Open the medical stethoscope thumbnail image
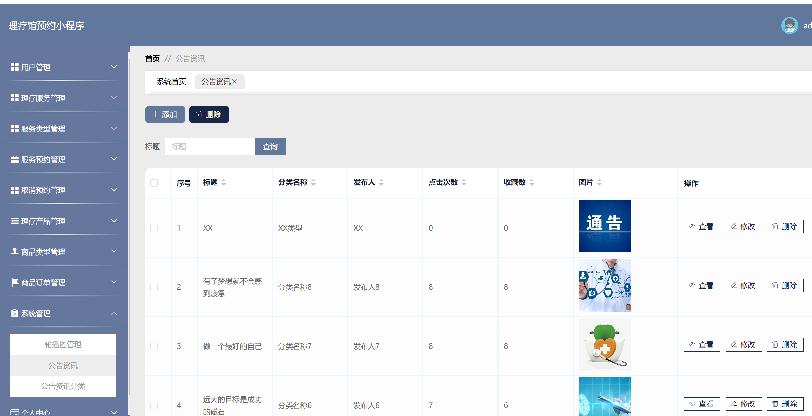Viewport: 812px width, 416px height. [605, 285]
